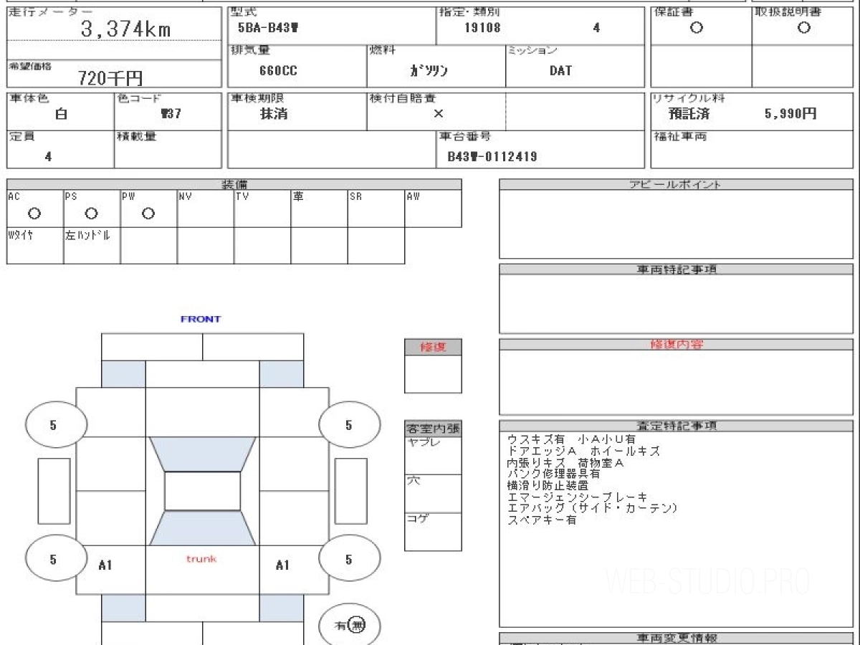Click the A1 mark on right rear panel
Viewport: 860px width, 645px height.
coord(283,565)
